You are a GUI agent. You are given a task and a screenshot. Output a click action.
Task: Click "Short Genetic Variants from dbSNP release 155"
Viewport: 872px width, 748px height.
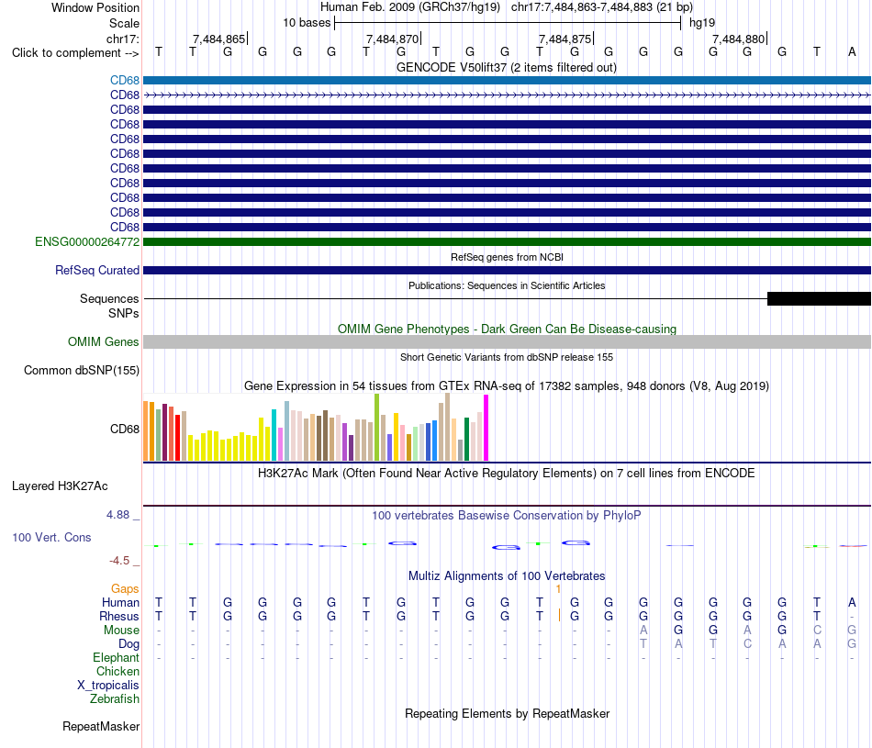507,357
